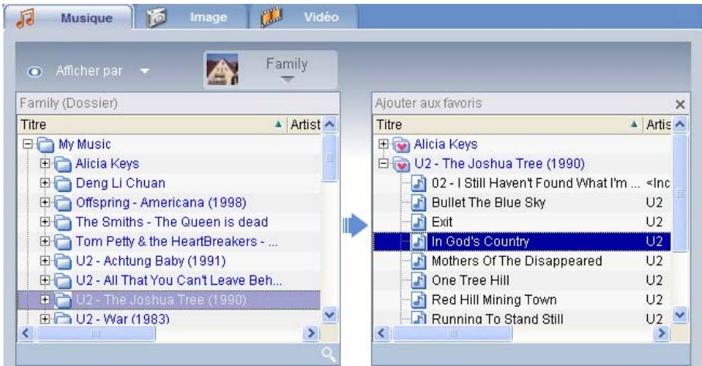
Task: Click favorites panel scroll up arrow
Action: [680, 125]
